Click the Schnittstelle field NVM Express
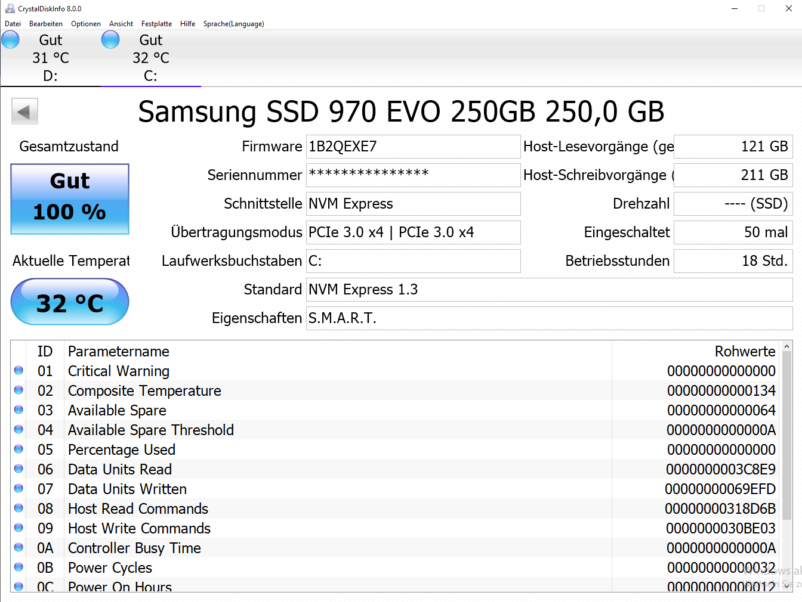The height and width of the screenshot is (602, 802). (x=413, y=204)
